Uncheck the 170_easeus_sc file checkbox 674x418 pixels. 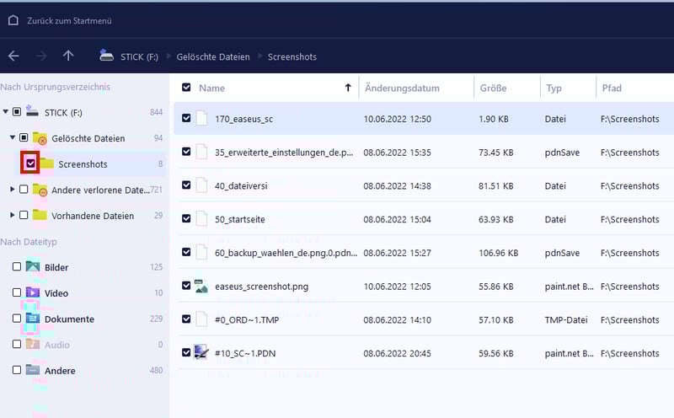186,119
